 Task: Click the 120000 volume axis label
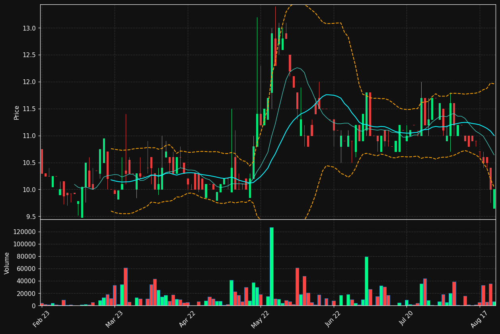25,232
